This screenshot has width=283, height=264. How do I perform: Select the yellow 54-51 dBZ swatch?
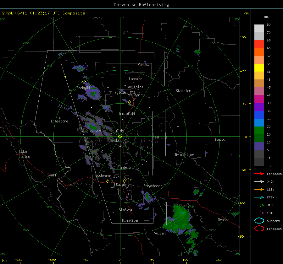pyautogui.click(x=259, y=68)
